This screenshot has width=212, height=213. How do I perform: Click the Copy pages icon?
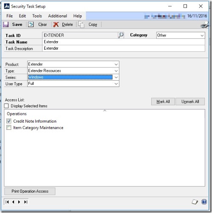point(81,25)
